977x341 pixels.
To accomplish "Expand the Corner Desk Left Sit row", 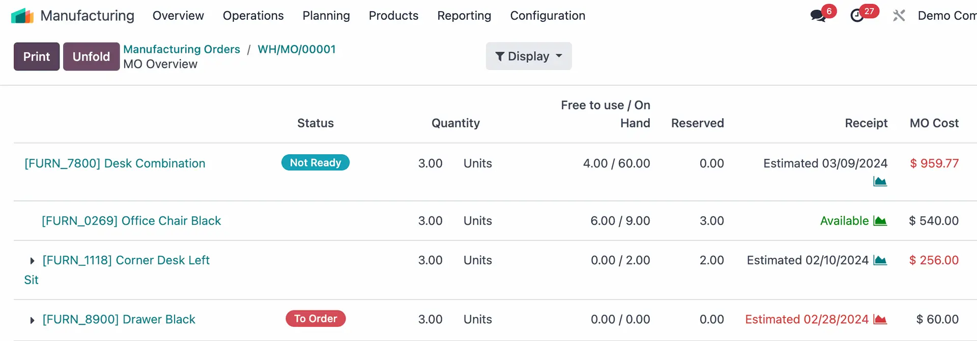I will [x=33, y=261].
